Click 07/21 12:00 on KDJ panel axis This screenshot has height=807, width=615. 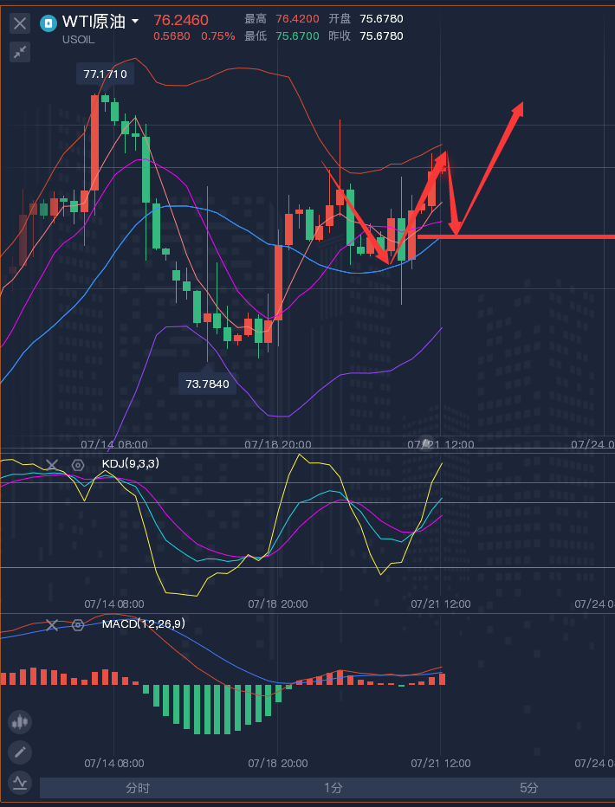click(441, 604)
